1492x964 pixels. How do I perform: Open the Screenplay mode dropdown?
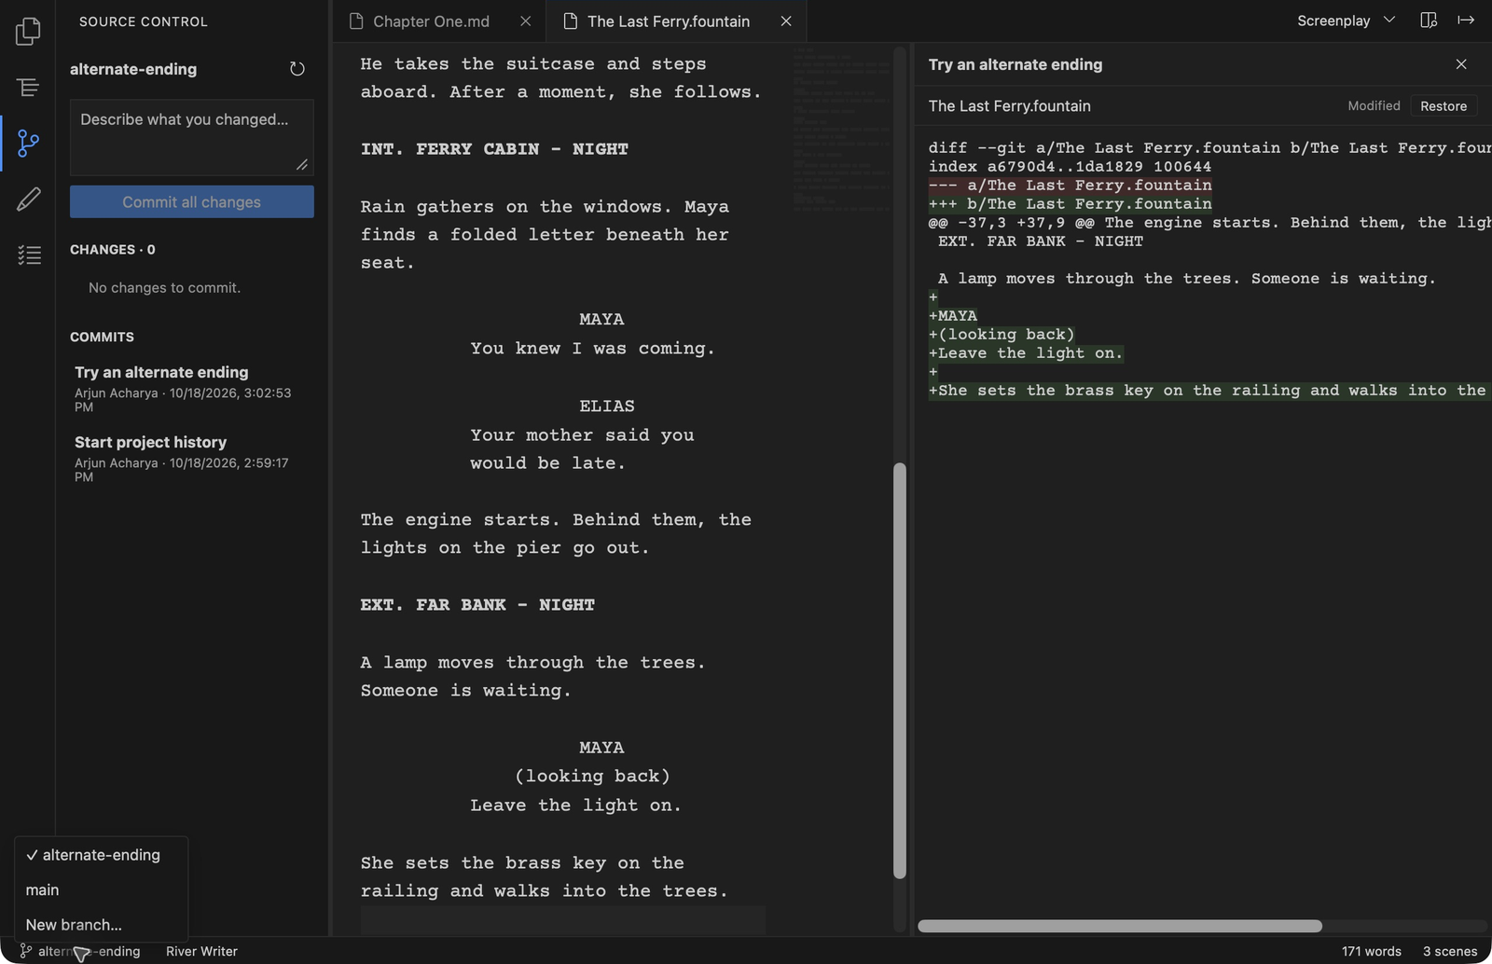tap(1346, 21)
